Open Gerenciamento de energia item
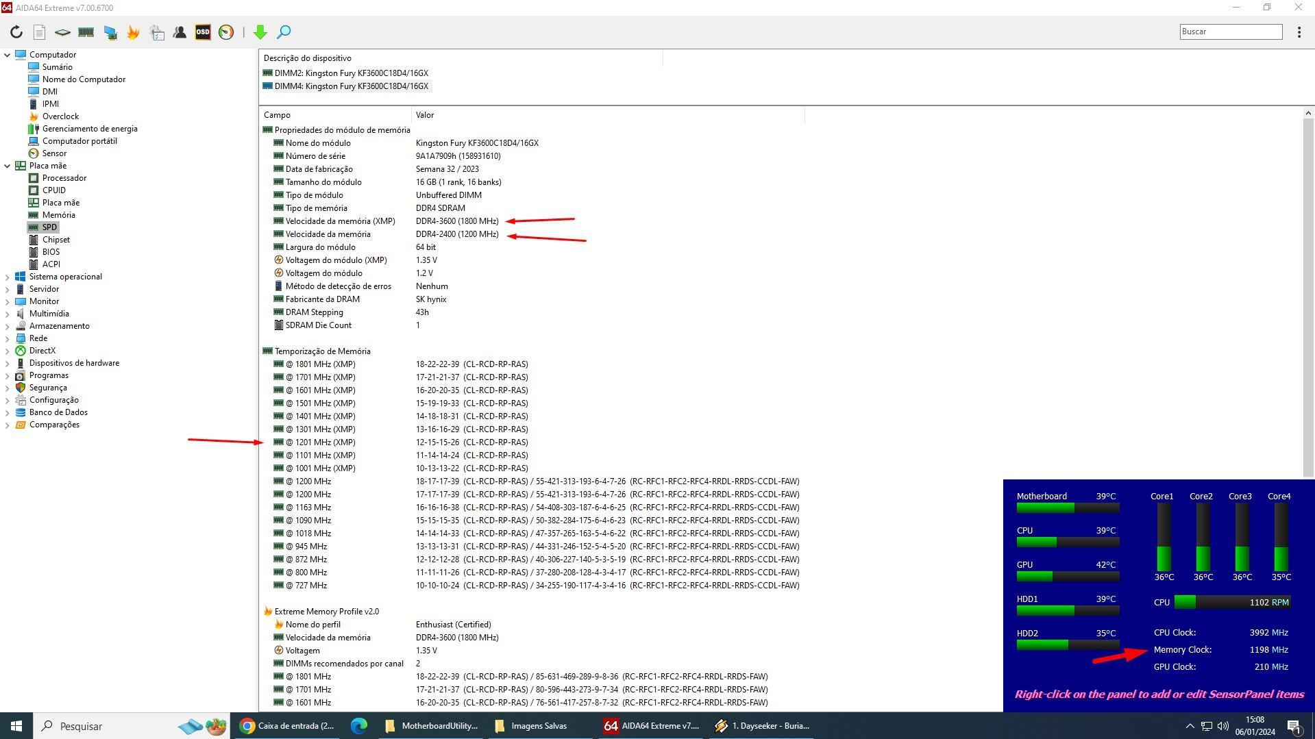This screenshot has width=1315, height=739. click(90, 129)
